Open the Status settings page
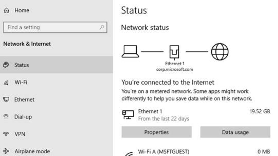This screenshot has width=278, height=156. click(22, 65)
